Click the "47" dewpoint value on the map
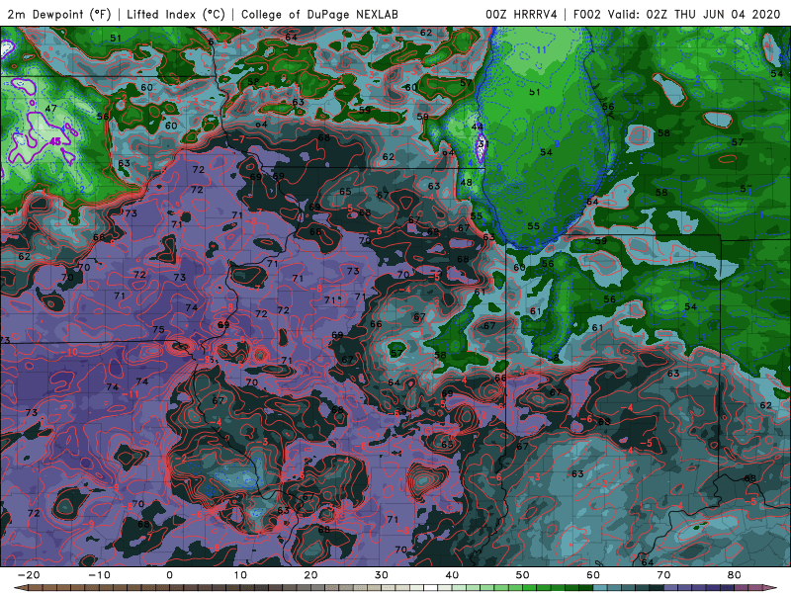 (50, 109)
